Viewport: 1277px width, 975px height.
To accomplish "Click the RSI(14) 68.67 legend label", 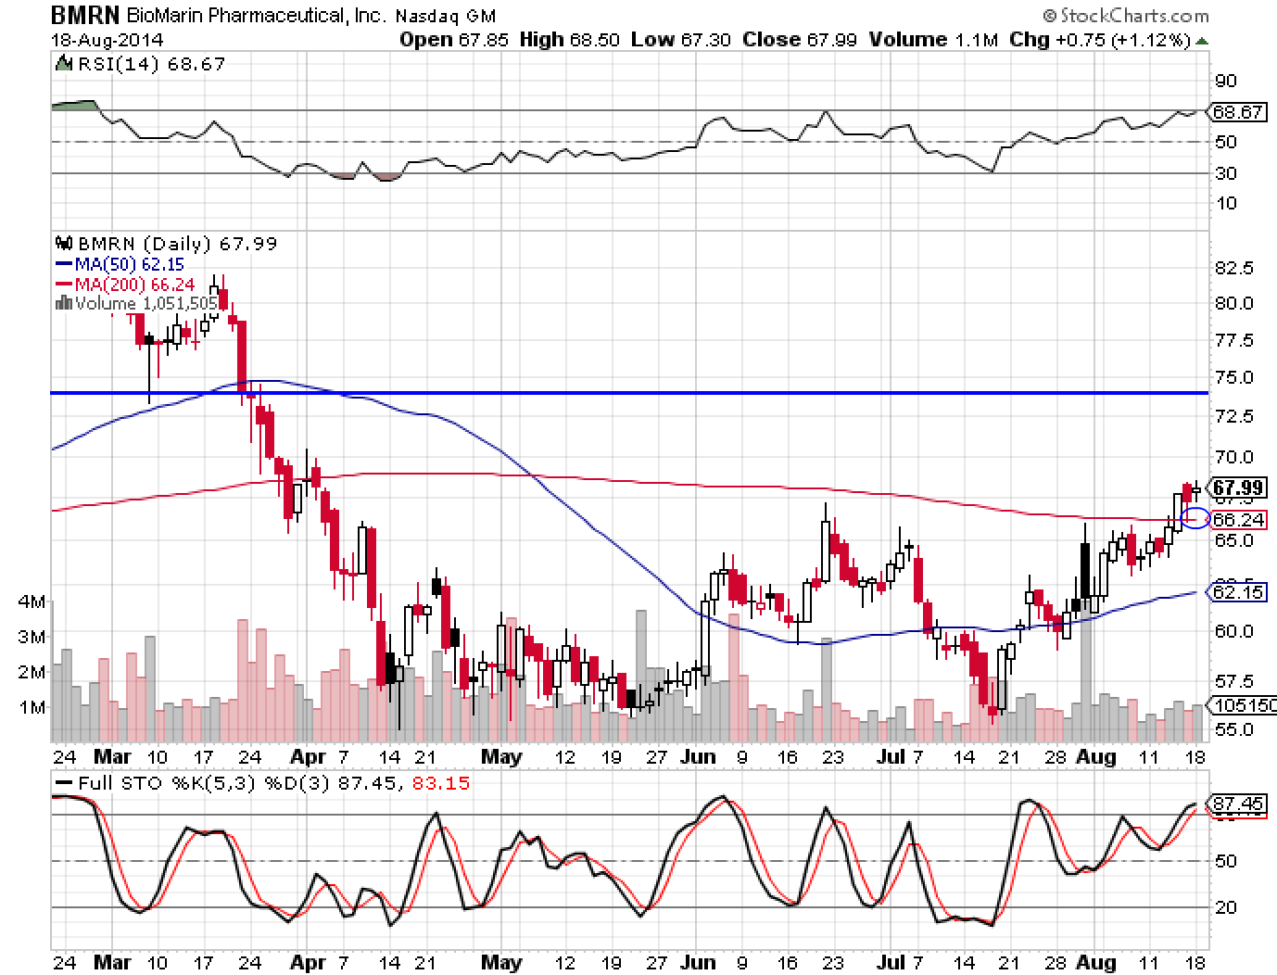I will click(x=150, y=64).
